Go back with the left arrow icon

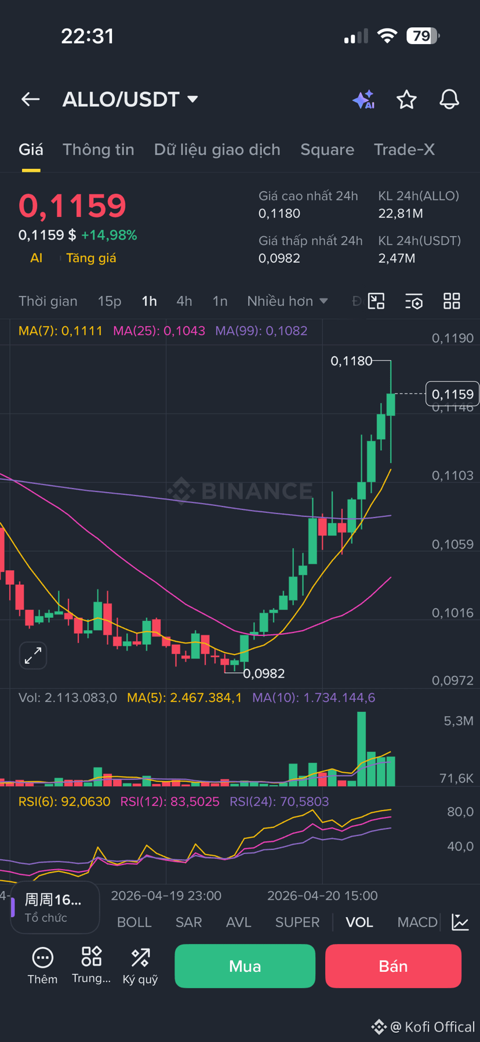point(31,100)
